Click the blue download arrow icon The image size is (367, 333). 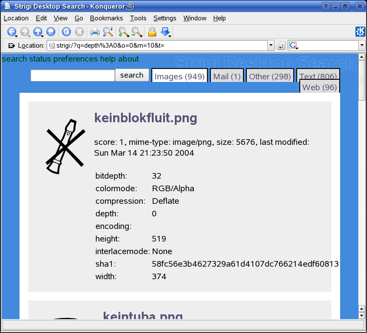165,32
